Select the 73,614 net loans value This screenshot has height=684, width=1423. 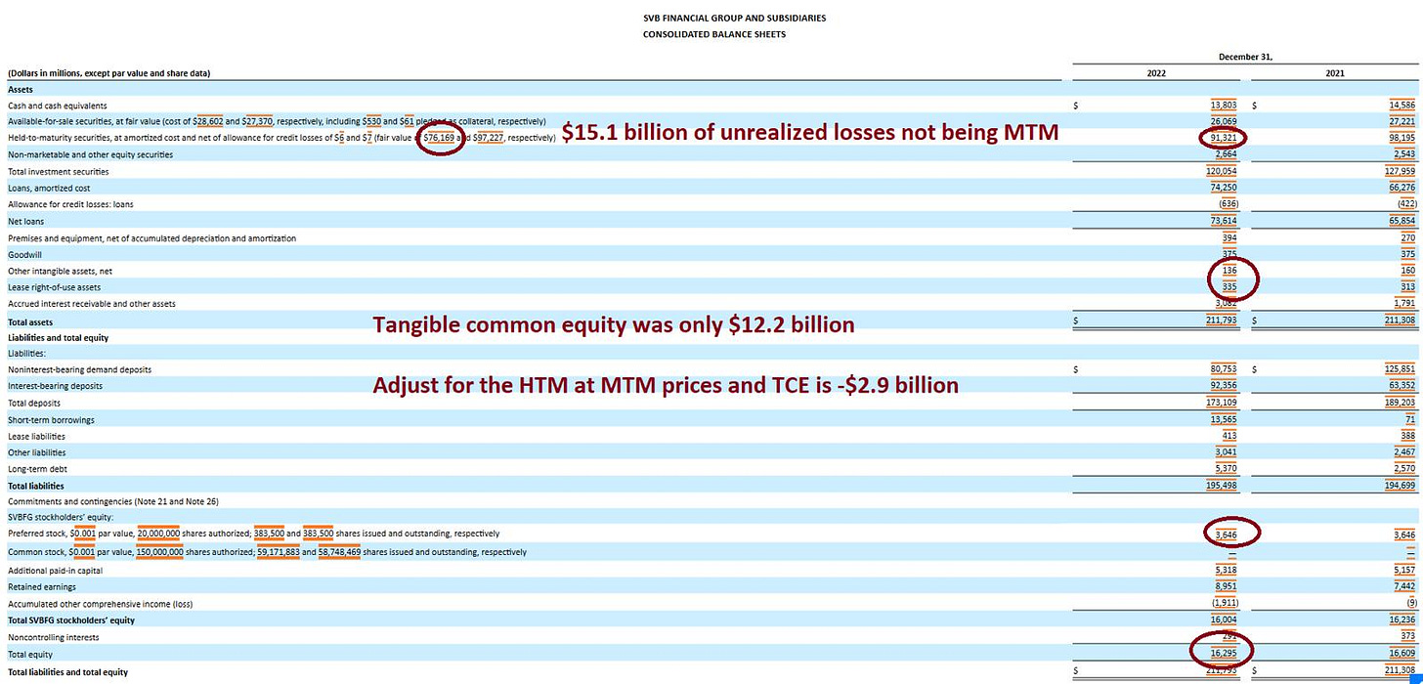point(1224,221)
